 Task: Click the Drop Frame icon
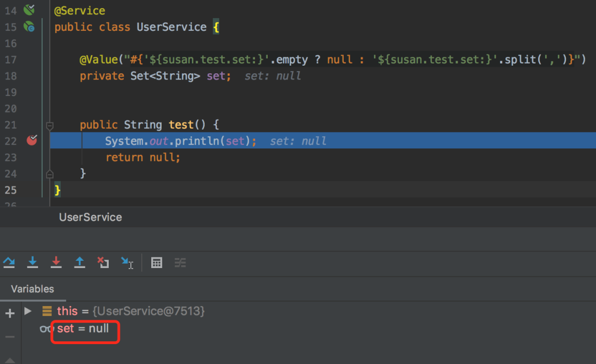click(x=103, y=263)
